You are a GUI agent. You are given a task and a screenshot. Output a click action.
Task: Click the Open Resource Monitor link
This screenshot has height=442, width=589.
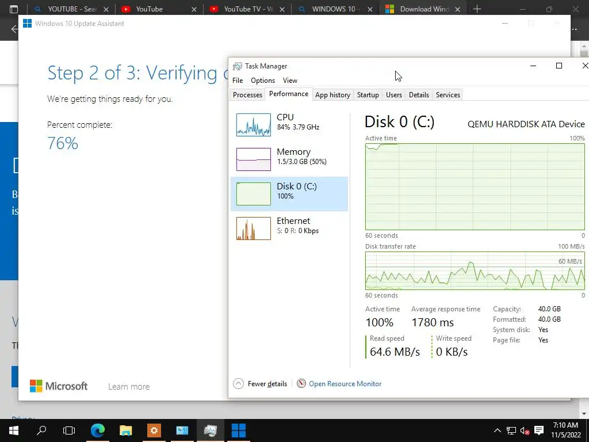point(345,384)
